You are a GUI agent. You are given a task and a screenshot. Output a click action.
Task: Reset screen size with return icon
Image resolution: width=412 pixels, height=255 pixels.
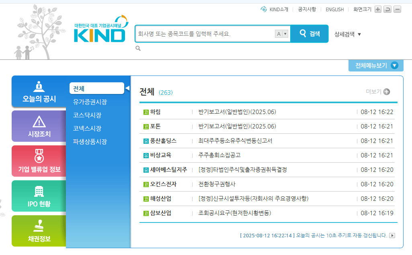tap(387, 10)
